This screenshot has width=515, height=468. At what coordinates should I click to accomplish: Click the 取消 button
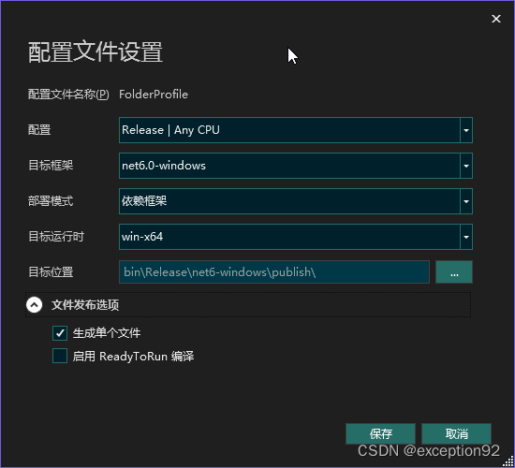(x=456, y=434)
